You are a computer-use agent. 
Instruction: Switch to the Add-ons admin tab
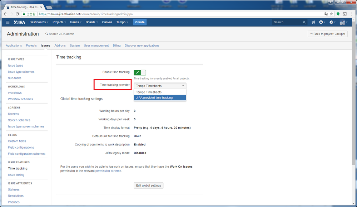click(x=60, y=45)
